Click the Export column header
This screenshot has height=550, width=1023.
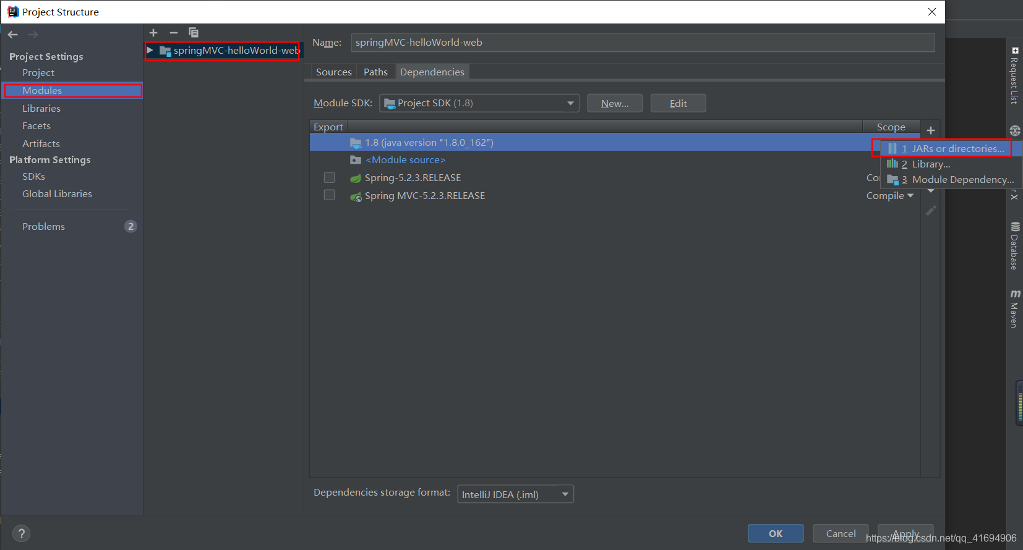pyautogui.click(x=328, y=127)
